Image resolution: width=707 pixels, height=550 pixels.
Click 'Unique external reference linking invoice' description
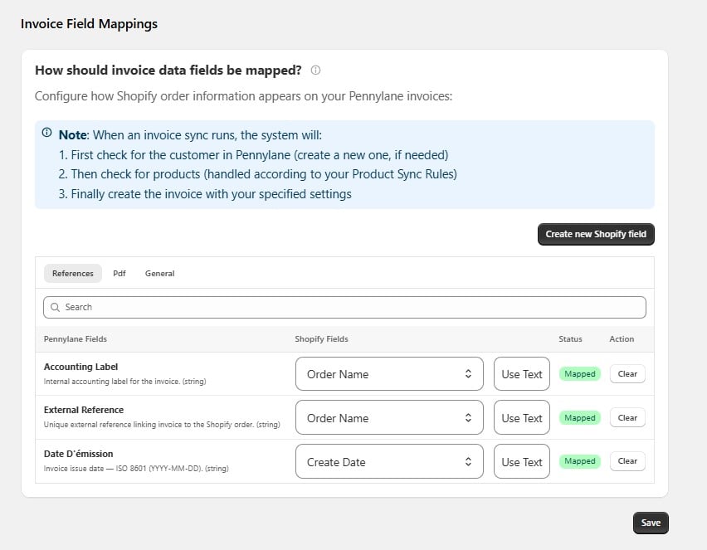pyautogui.click(x=162, y=425)
